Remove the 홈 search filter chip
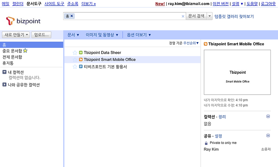 [x=72, y=16]
